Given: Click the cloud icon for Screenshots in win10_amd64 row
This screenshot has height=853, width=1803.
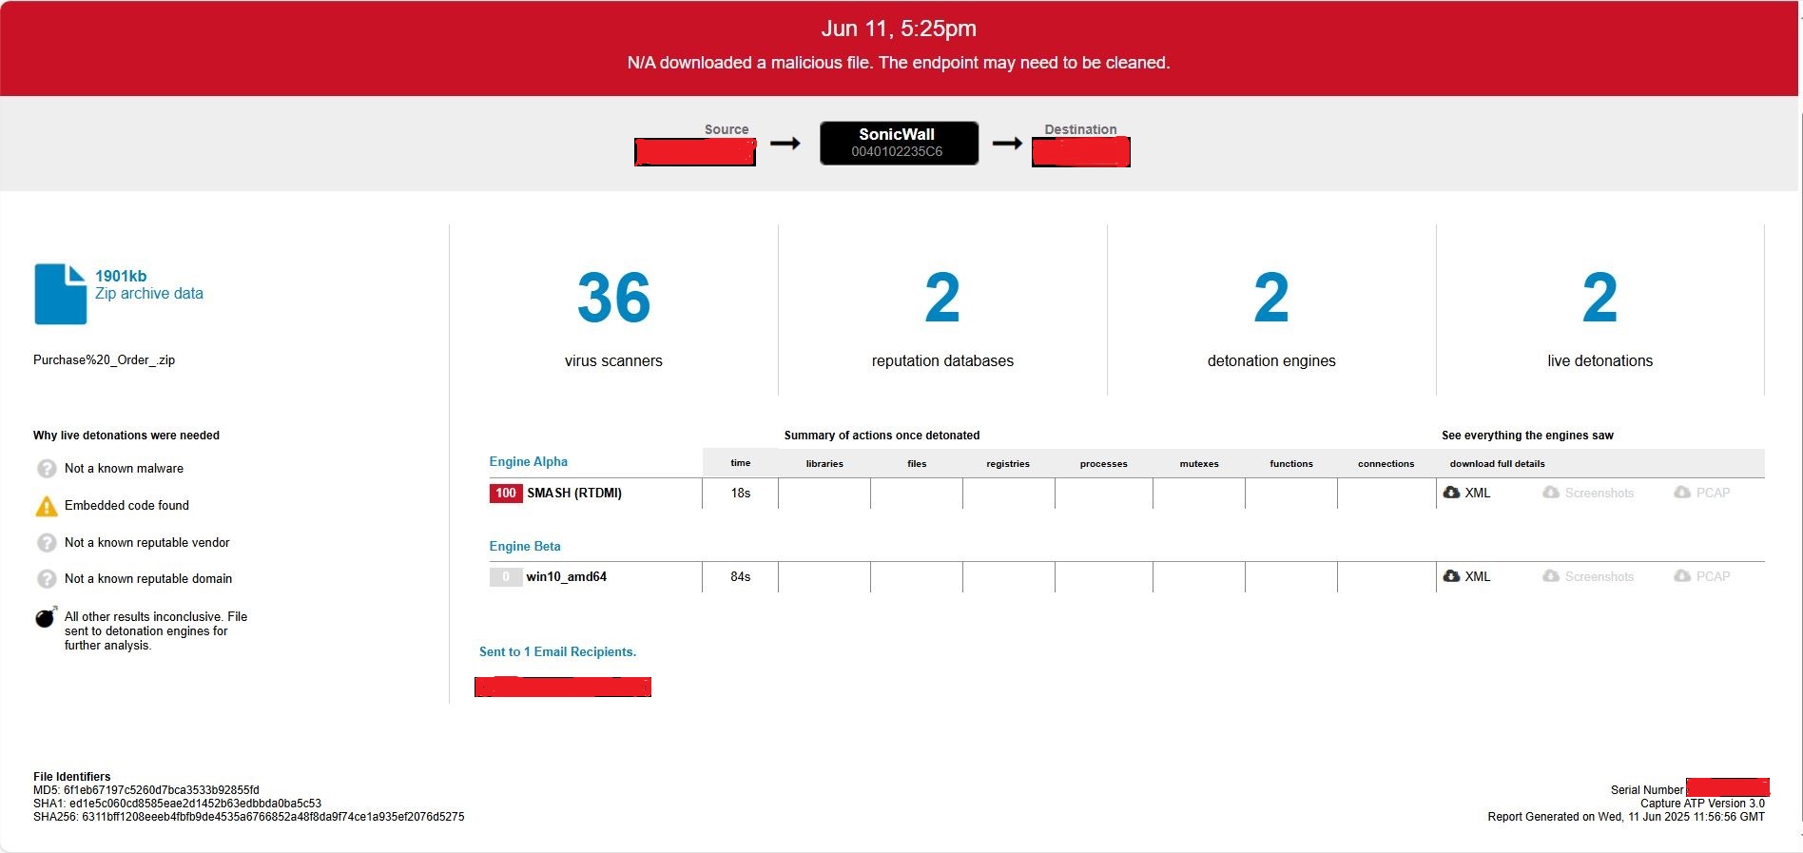Looking at the screenshot, I should click(1551, 576).
